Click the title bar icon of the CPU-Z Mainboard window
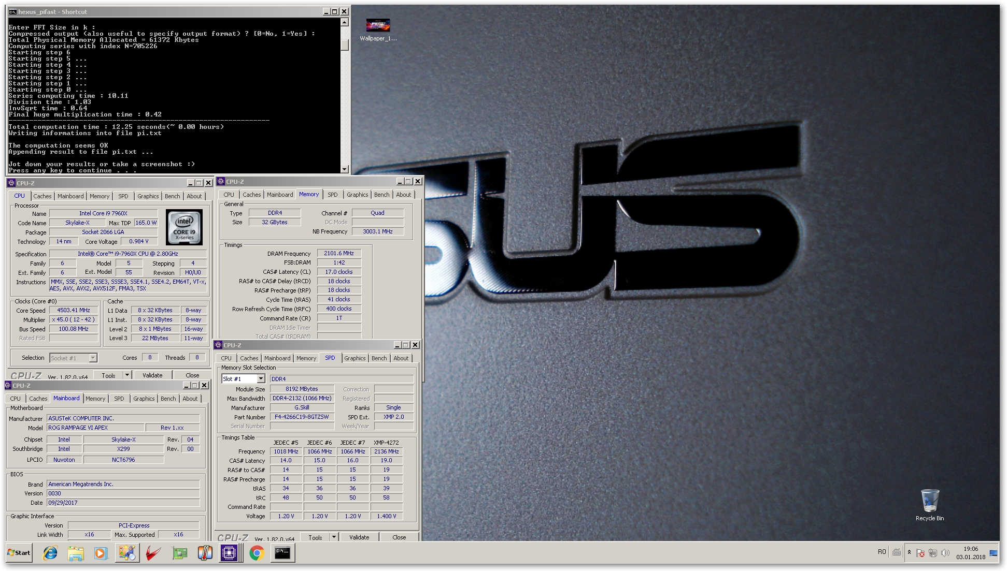 point(8,385)
